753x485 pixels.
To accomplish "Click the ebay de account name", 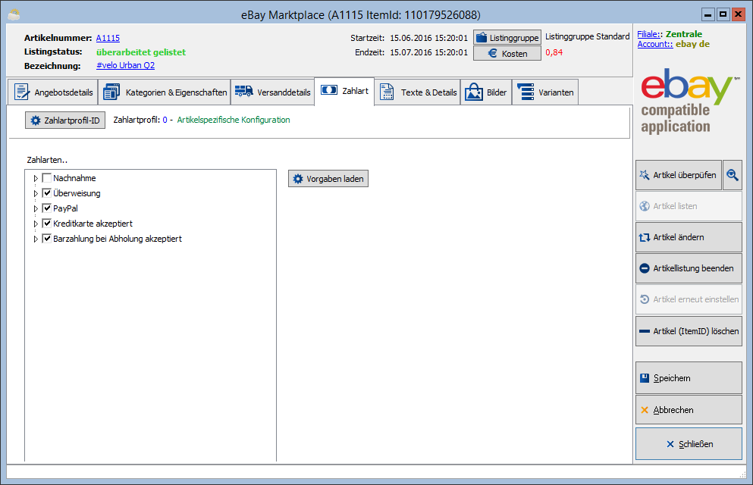I will (x=692, y=44).
